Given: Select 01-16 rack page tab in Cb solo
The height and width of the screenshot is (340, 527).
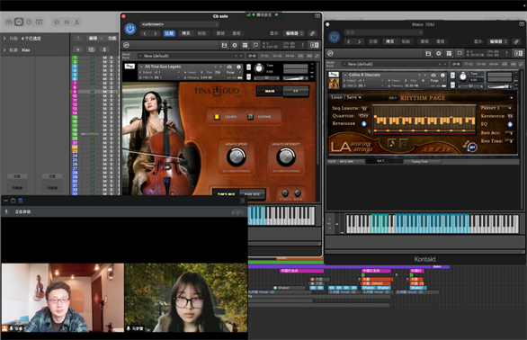Looking at the screenshot, I should pos(252,56).
